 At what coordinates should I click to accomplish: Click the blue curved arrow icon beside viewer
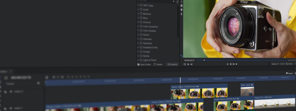pyautogui.click(x=182, y=56)
